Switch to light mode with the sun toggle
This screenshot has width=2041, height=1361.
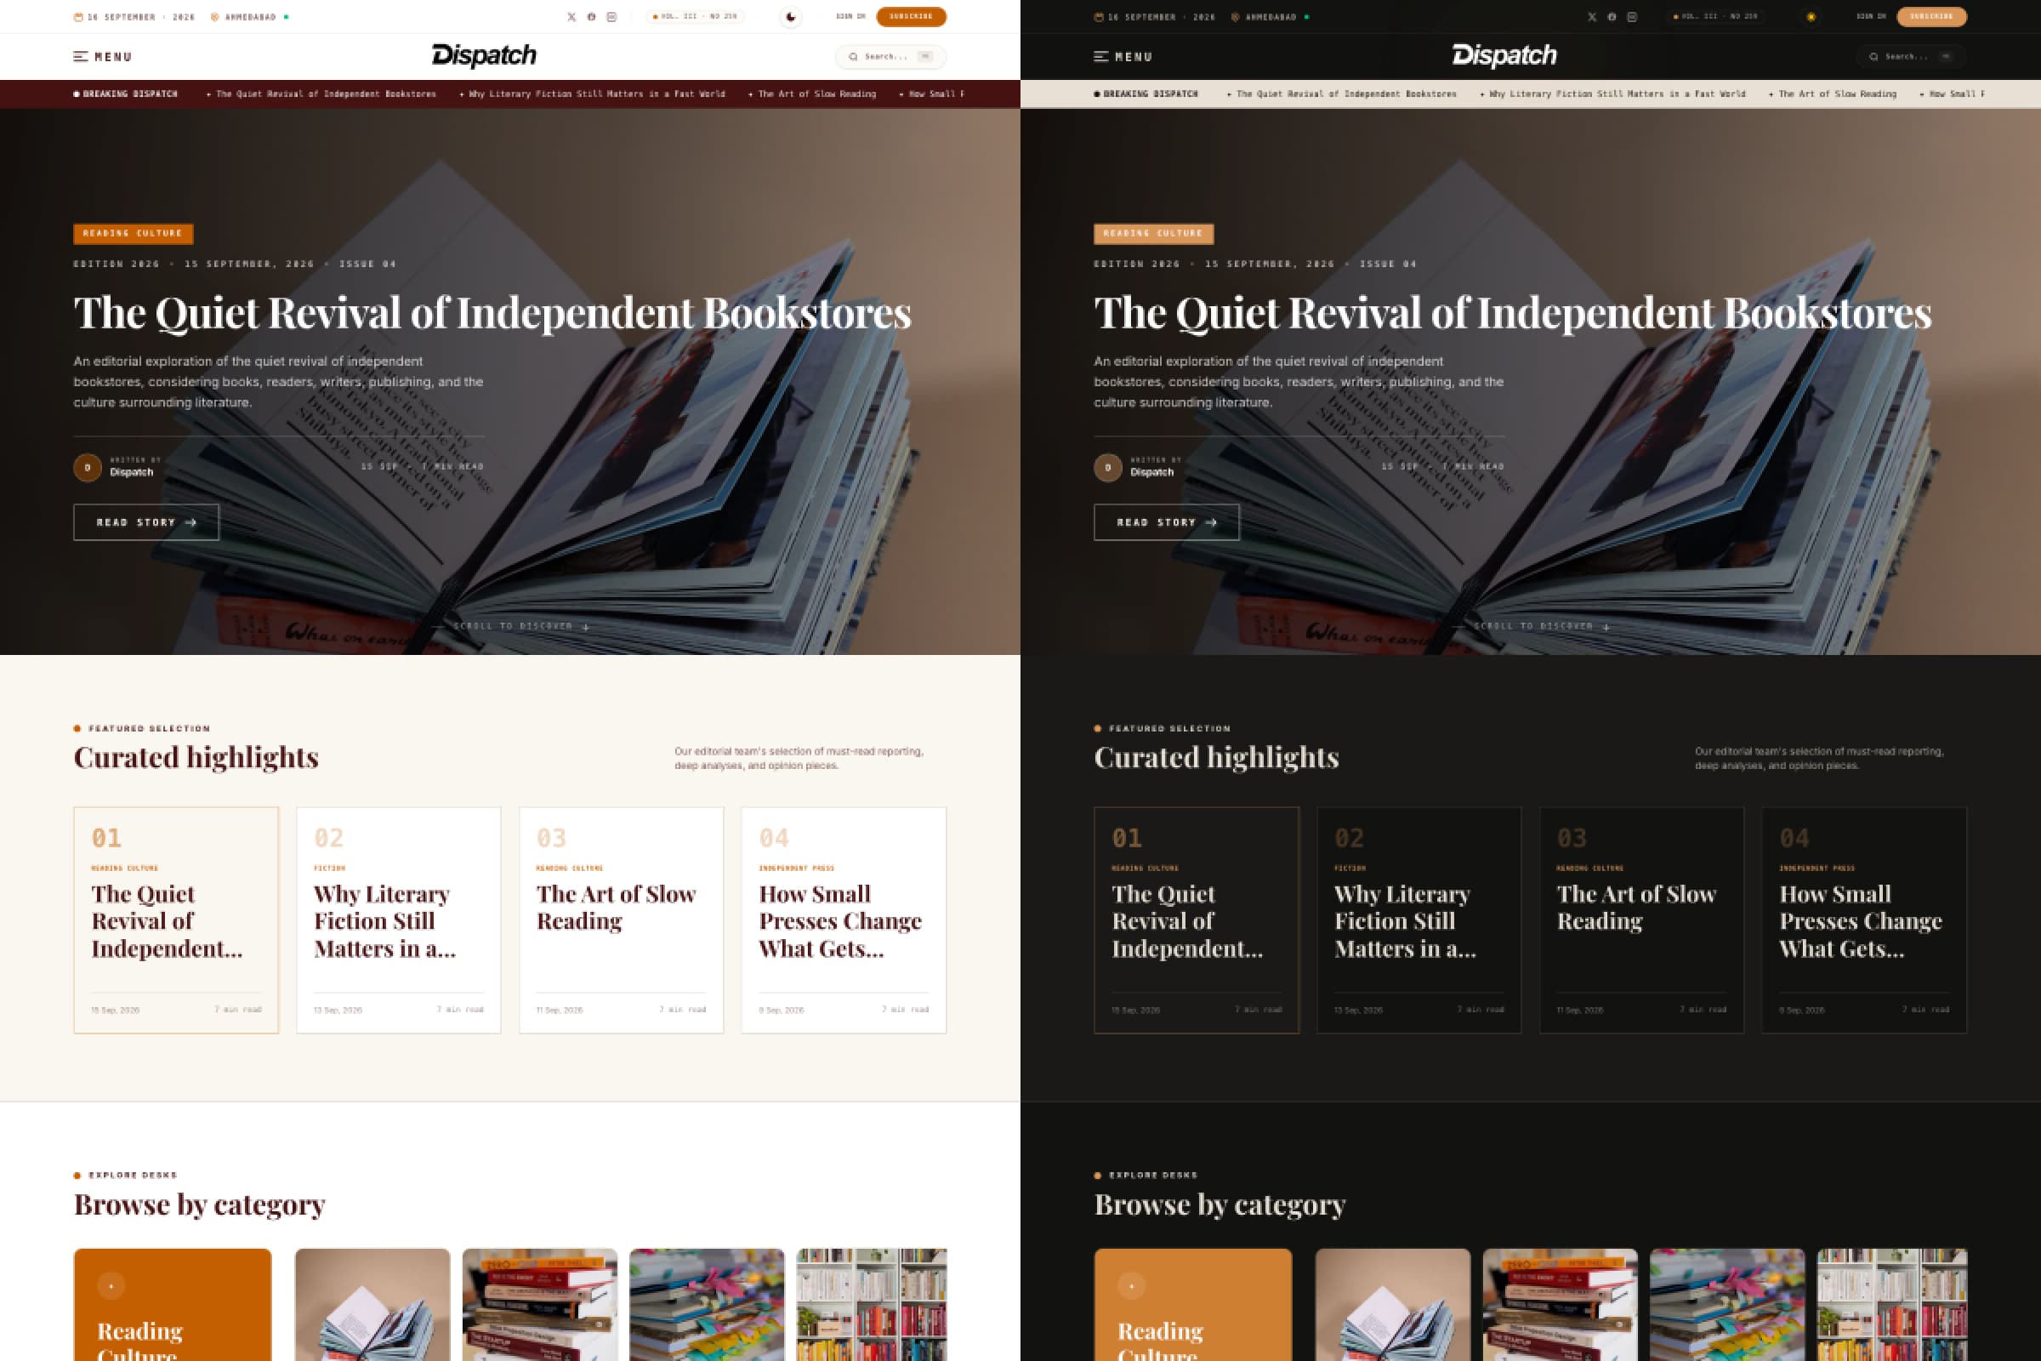pos(1811,16)
